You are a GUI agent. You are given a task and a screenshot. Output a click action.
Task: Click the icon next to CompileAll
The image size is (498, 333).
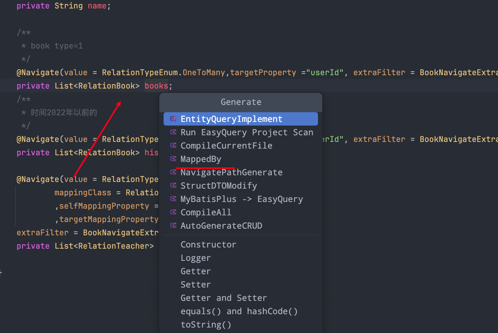(x=173, y=212)
